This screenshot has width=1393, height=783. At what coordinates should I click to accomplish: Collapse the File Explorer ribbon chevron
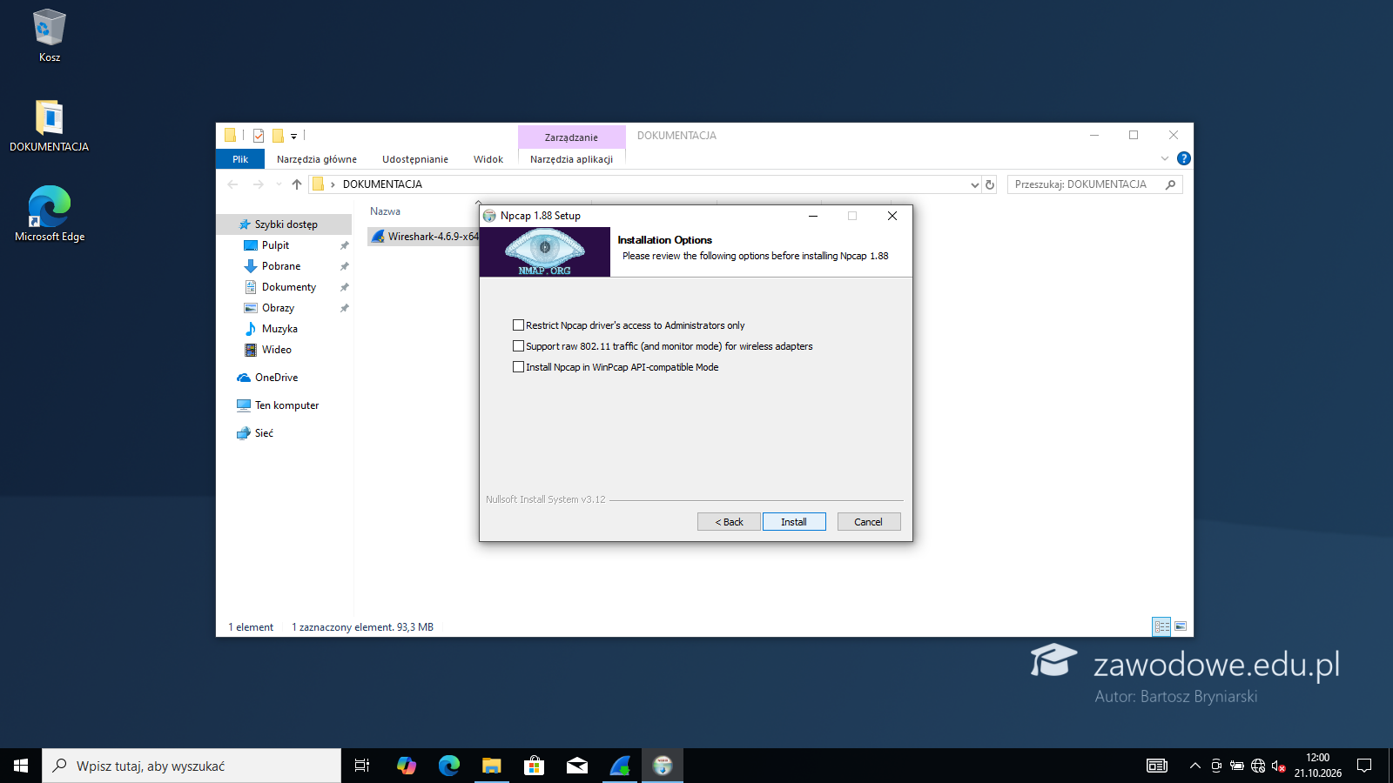coord(1165,158)
